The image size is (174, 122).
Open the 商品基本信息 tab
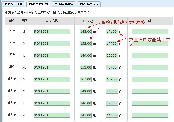coord(13,4)
